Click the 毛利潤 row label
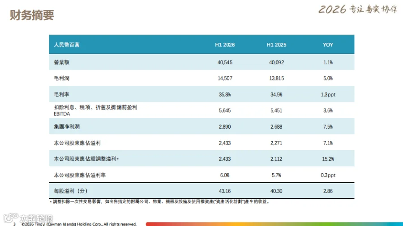403x226 pixels. [61, 78]
